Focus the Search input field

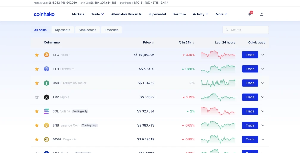[246, 30]
